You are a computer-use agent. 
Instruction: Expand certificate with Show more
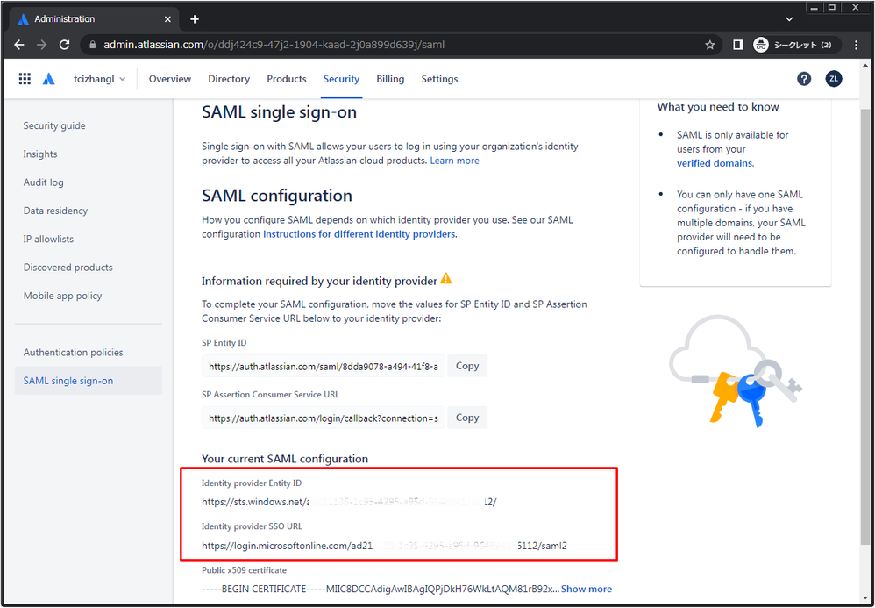[587, 589]
